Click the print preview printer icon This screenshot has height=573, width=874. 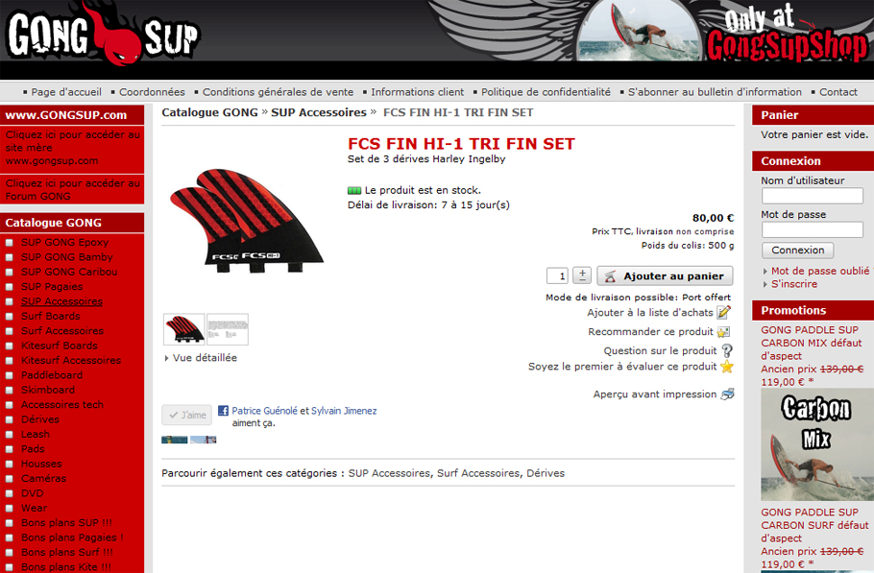[x=727, y=394]
